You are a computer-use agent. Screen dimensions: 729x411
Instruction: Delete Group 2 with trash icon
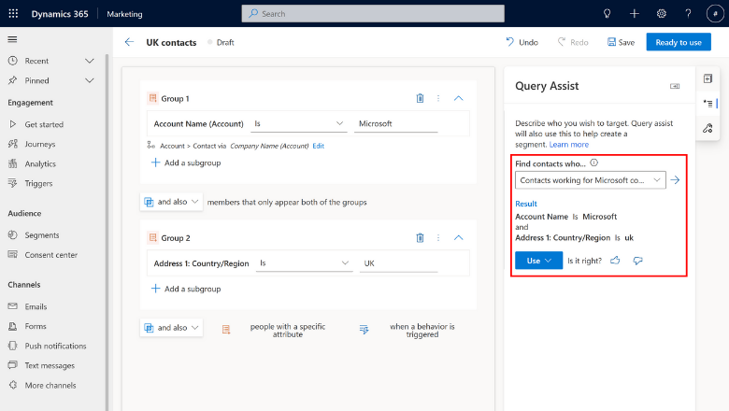420,238
